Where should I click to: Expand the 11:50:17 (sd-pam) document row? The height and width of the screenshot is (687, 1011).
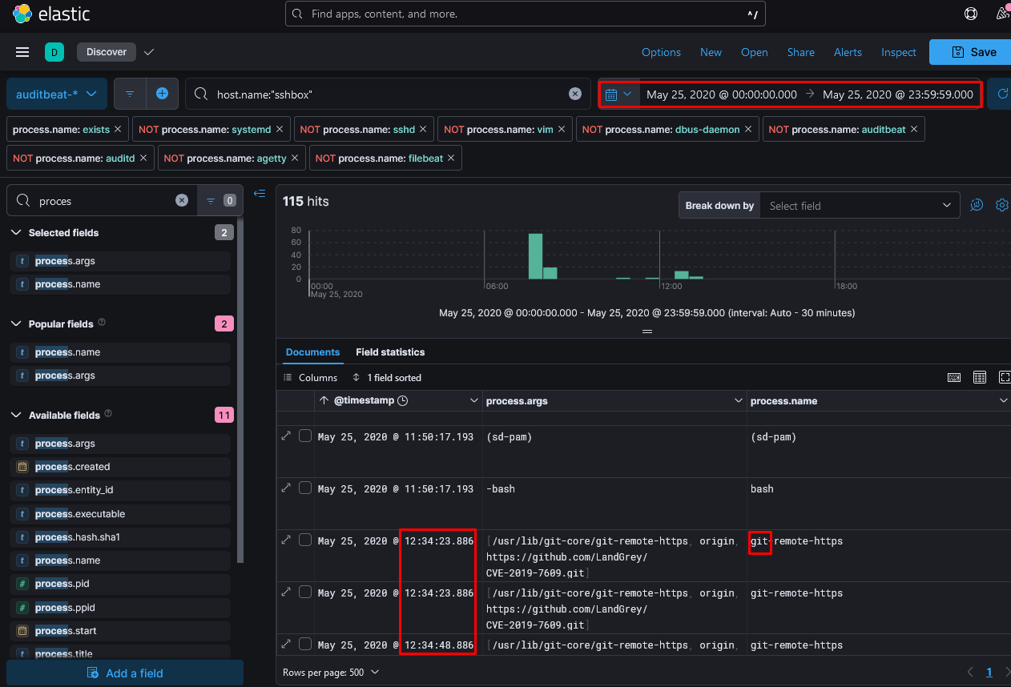pos(286,436)
